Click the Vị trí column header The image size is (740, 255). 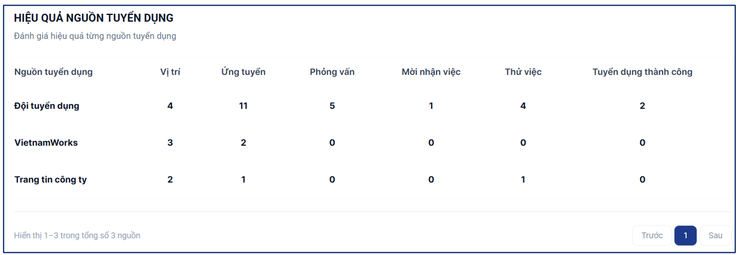[x=170, y=72]
